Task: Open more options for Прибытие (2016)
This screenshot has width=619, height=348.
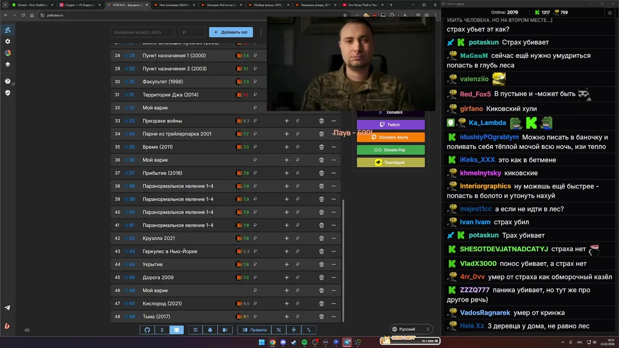Action: coord(334,173)
